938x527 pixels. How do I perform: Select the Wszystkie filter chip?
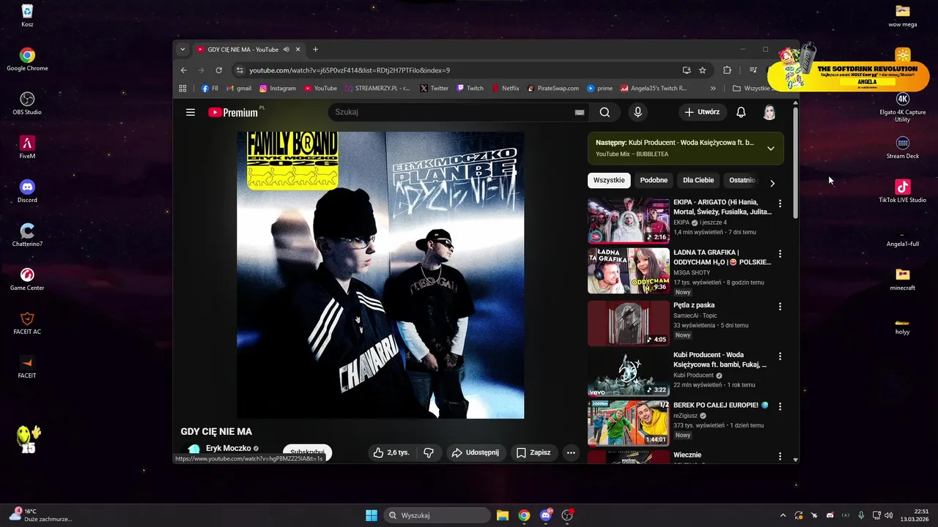pos(609,180)
